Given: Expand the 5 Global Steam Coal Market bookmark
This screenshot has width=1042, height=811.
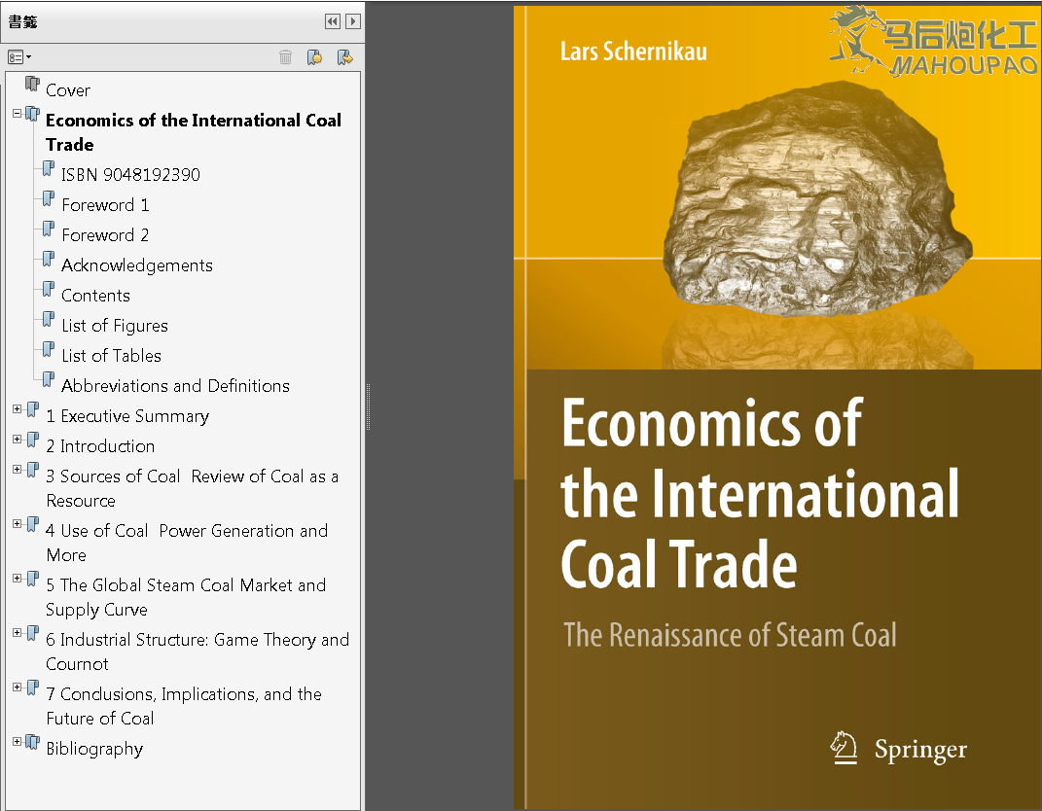Looking at the screenshot, I should [18, 579].
